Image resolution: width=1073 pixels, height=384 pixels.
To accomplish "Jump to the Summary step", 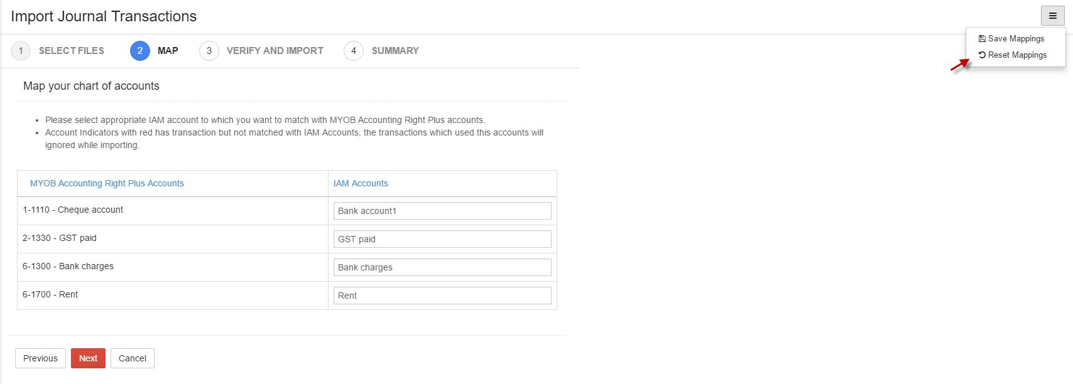I will click(395, 51).
